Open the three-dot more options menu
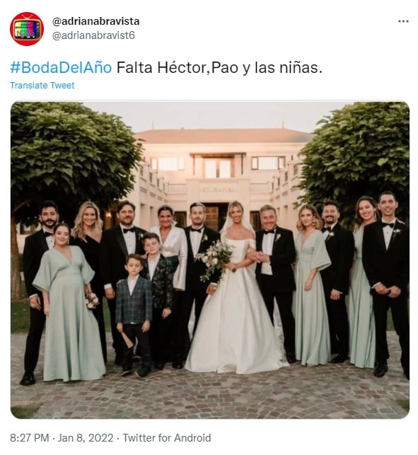Screen dimensions: 418x455 (403, 21)
